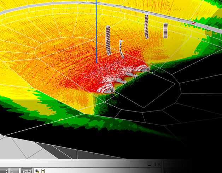Select the short curved center line array

(121, 49)
